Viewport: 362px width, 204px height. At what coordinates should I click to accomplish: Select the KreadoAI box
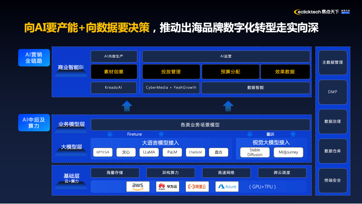pyautogui.click(x=114, y=88)
